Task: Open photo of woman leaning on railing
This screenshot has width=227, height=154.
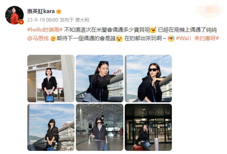Action: [100, 78]
